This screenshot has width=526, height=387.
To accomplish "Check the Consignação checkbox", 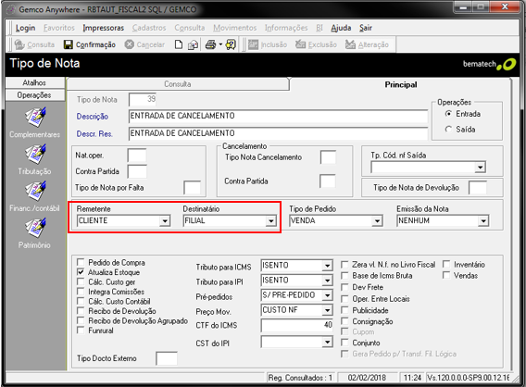I will pos(344,321).
